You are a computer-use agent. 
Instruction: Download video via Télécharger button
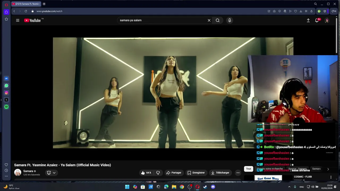tap(220, 173)
